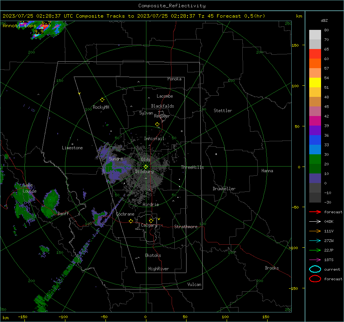Viewport: 344px width, 322px height.
Task: Click the Lacombe town label
Action: click(165, 96)
